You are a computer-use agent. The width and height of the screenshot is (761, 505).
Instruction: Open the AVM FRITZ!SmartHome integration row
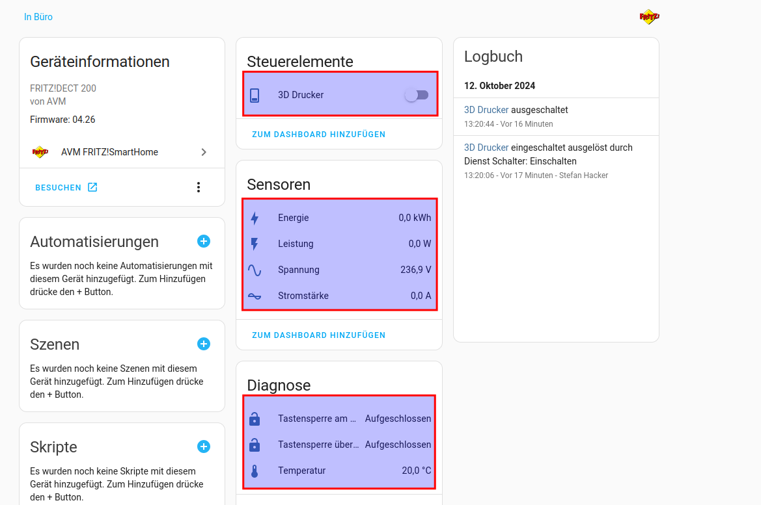[x=109, y=152]
